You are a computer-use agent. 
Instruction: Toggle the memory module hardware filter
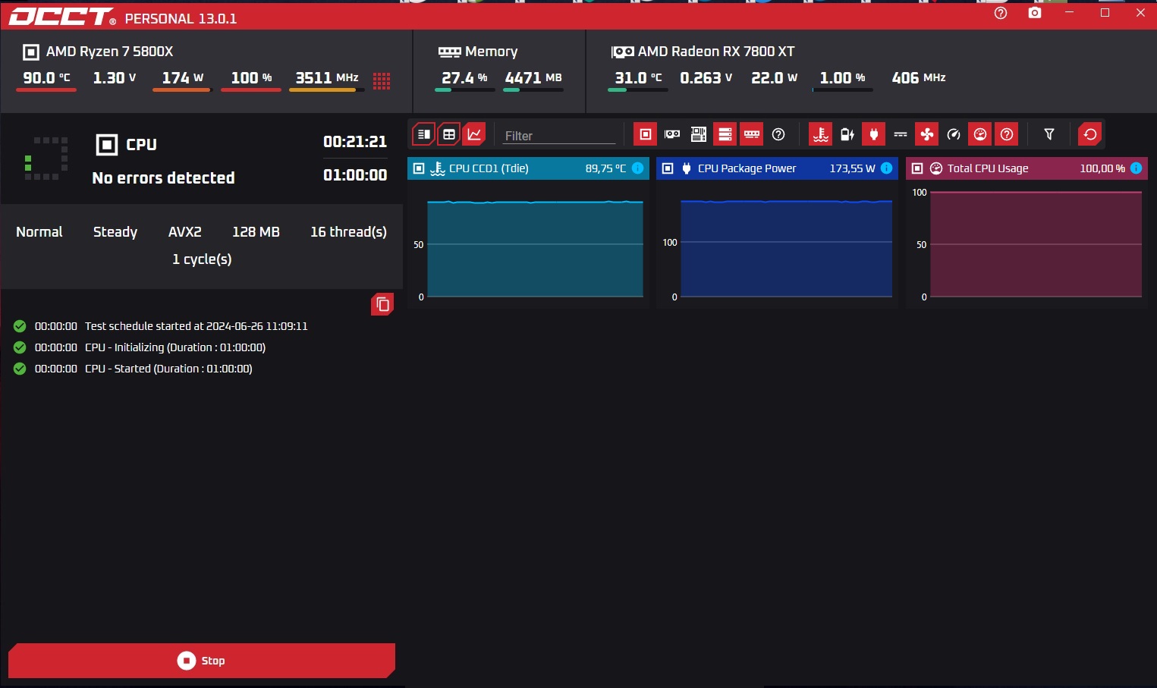[x=752, y=134]
